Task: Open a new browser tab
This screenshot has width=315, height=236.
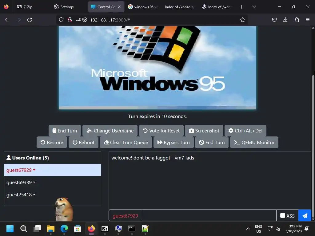Action: [241, 7]
